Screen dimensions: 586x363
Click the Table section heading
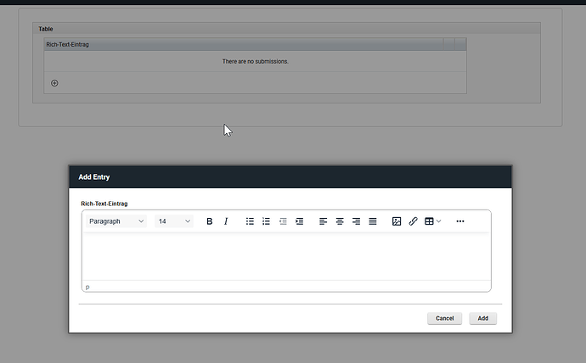pyautogui.click(x=46, y=29)
